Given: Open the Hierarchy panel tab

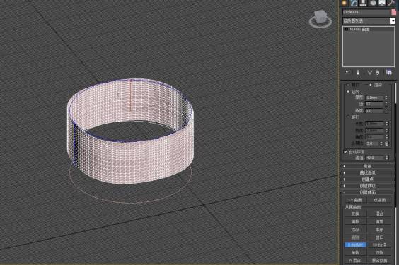Looking at the screenshot, I should 363,3.
